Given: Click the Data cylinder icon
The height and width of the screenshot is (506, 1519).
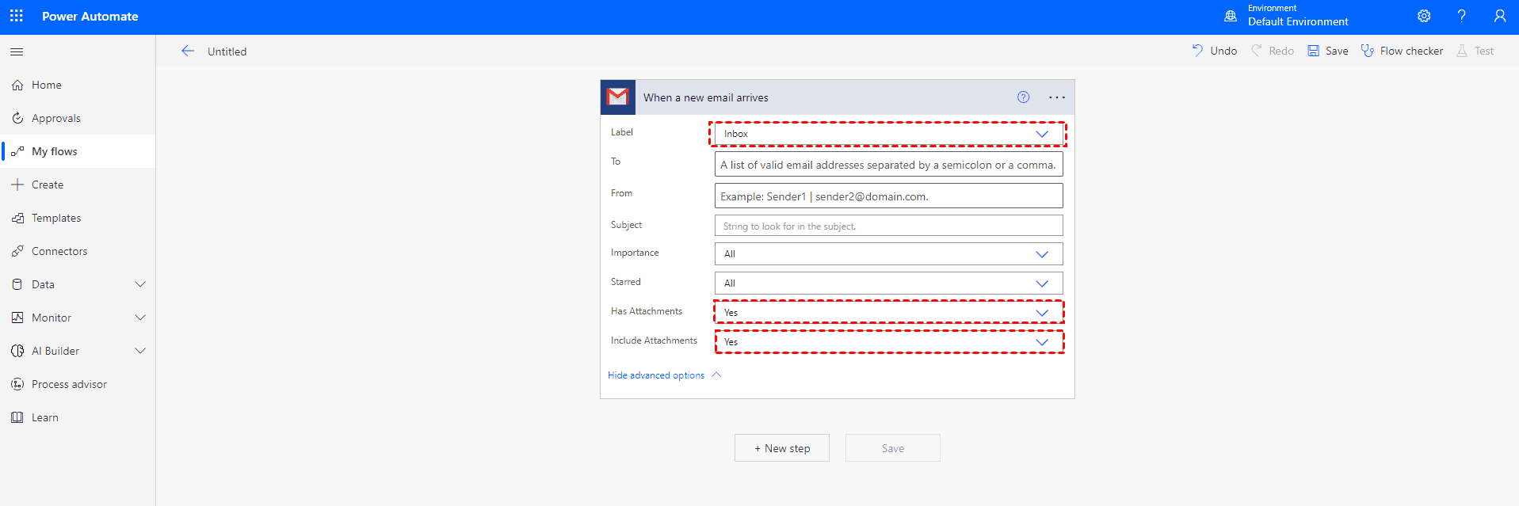Looking at the screenshot, I should pos(17,284).
